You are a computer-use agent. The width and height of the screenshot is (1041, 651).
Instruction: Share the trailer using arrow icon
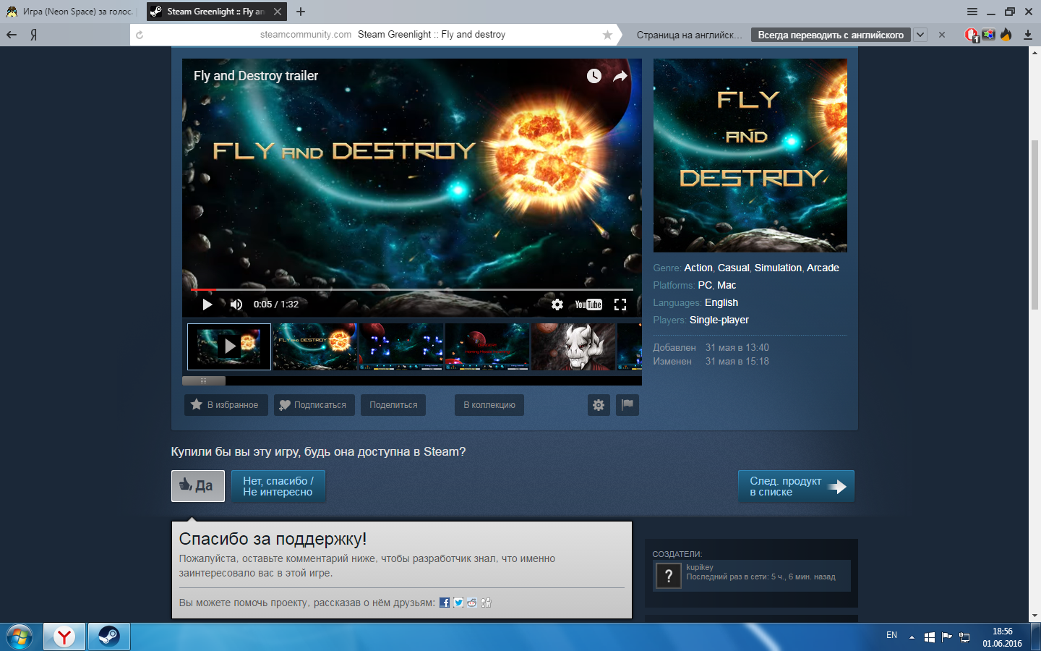620,76
